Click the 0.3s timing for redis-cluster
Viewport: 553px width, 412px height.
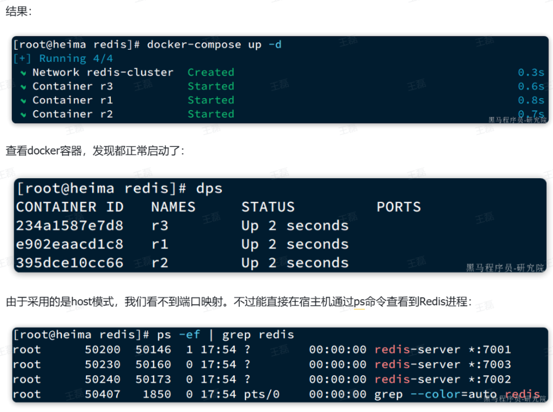[x=531, y=72]
